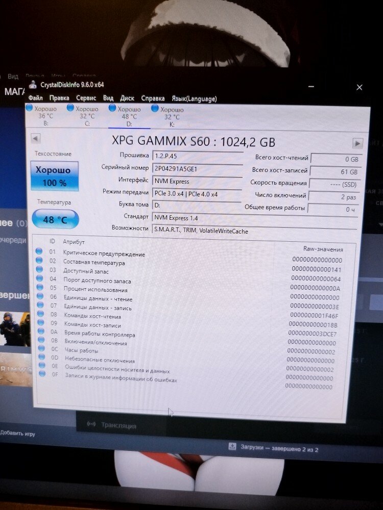The height and width of the screenshot is (510, 383).
Task: Click the Хорошо 100 % health status button
Action: coord(55,176)
